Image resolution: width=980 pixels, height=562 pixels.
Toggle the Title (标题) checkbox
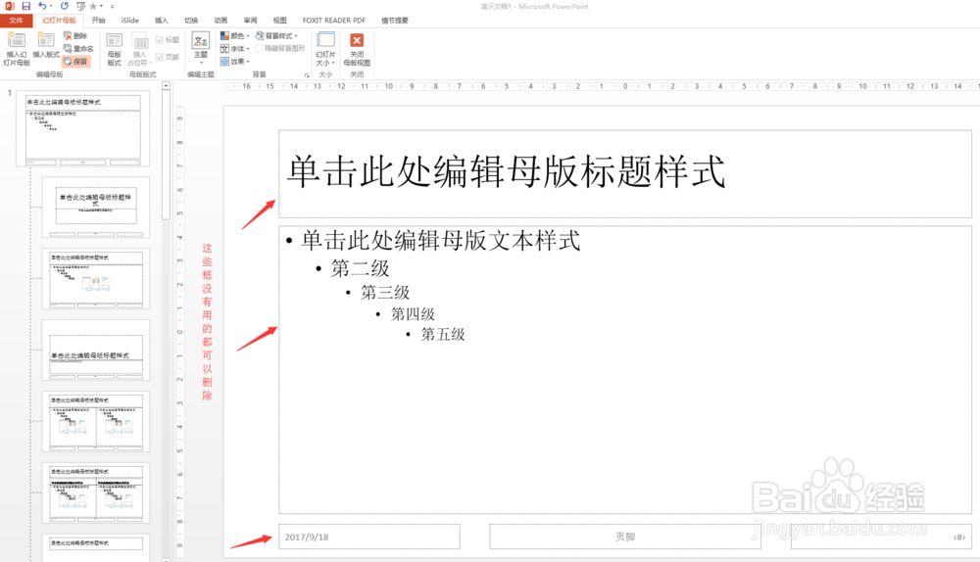click(167, 40)
